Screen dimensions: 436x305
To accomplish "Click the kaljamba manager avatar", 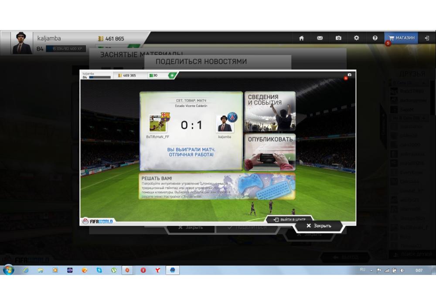I will coord(21,43).
